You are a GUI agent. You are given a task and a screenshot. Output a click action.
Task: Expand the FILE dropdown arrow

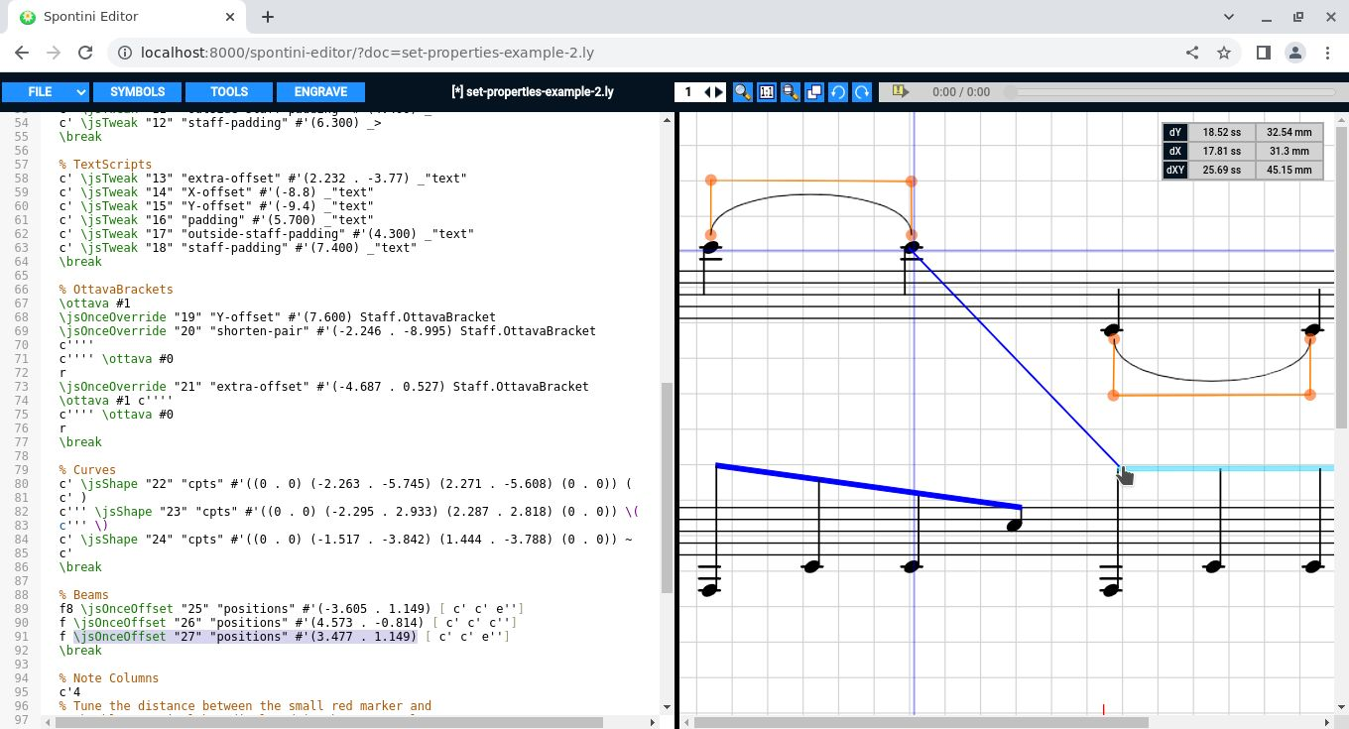pos(80,92)
